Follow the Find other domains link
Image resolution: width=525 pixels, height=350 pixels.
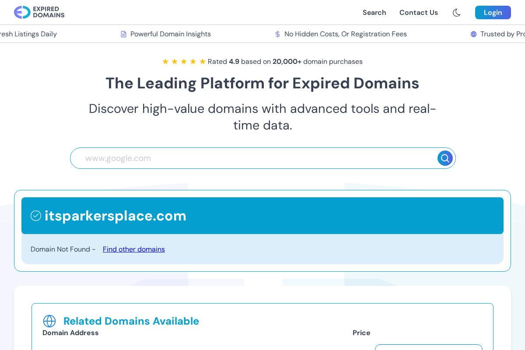(133, 249)
